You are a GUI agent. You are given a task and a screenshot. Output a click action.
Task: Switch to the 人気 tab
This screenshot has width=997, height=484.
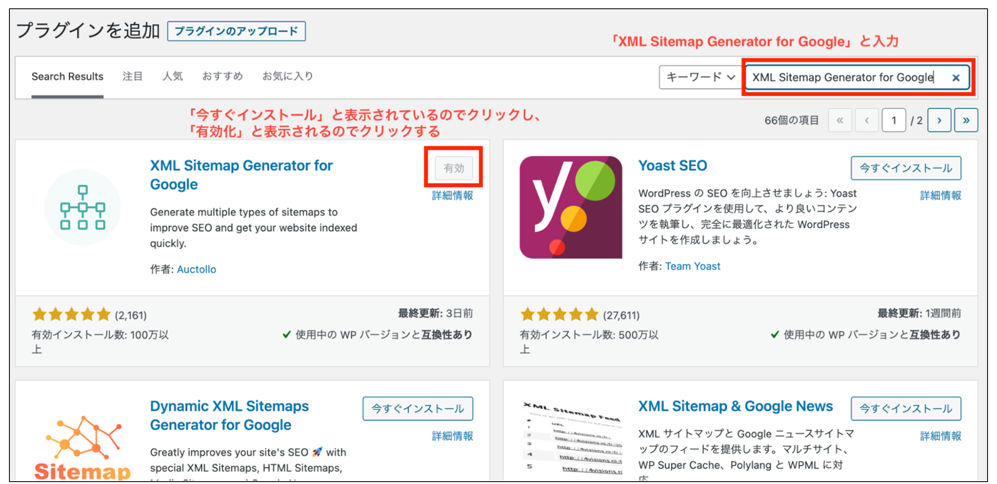[x=172, y=76]
